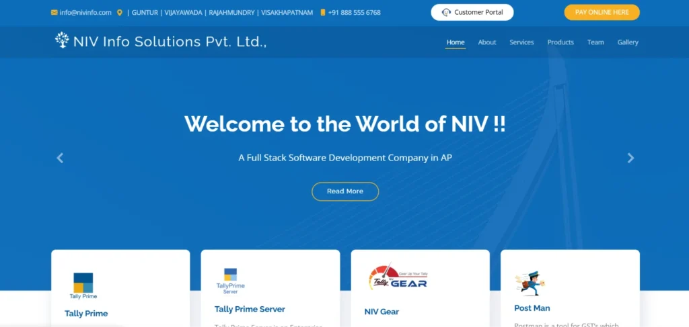Click the Full Stack Software Development tagline
689x327 pixels.
click(345, 158)
